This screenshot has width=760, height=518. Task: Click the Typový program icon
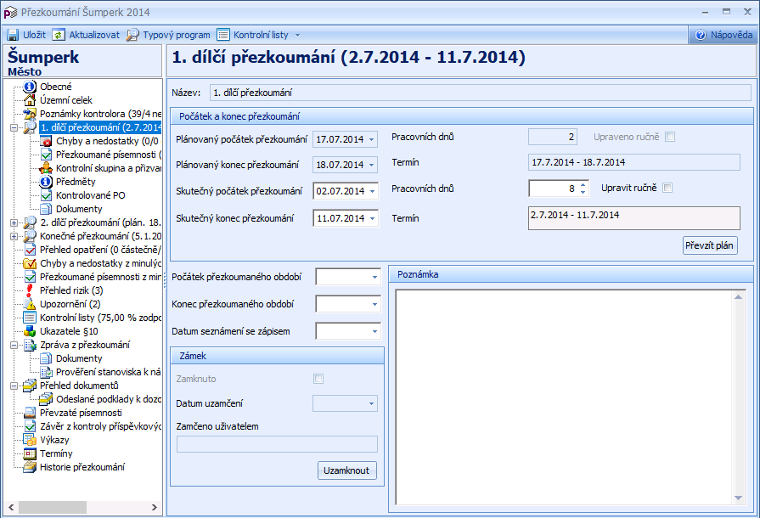[132, 35]
